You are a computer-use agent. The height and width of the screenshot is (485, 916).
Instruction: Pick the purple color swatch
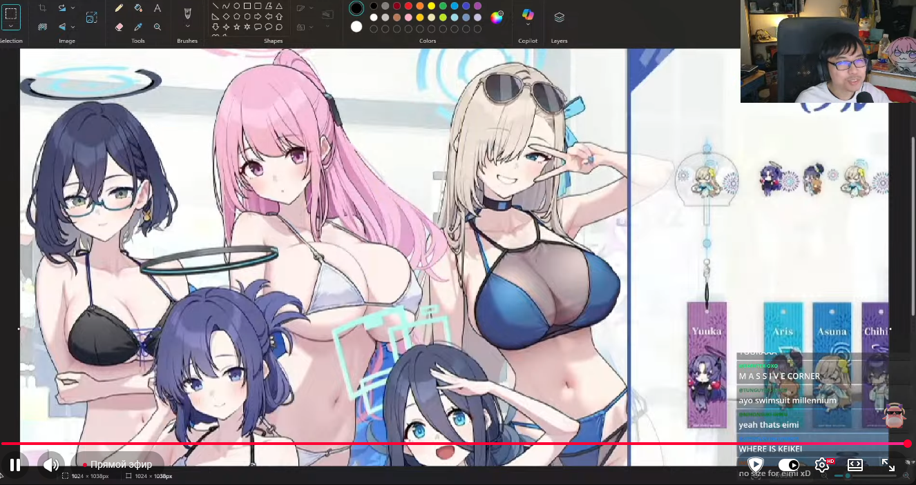477,6
